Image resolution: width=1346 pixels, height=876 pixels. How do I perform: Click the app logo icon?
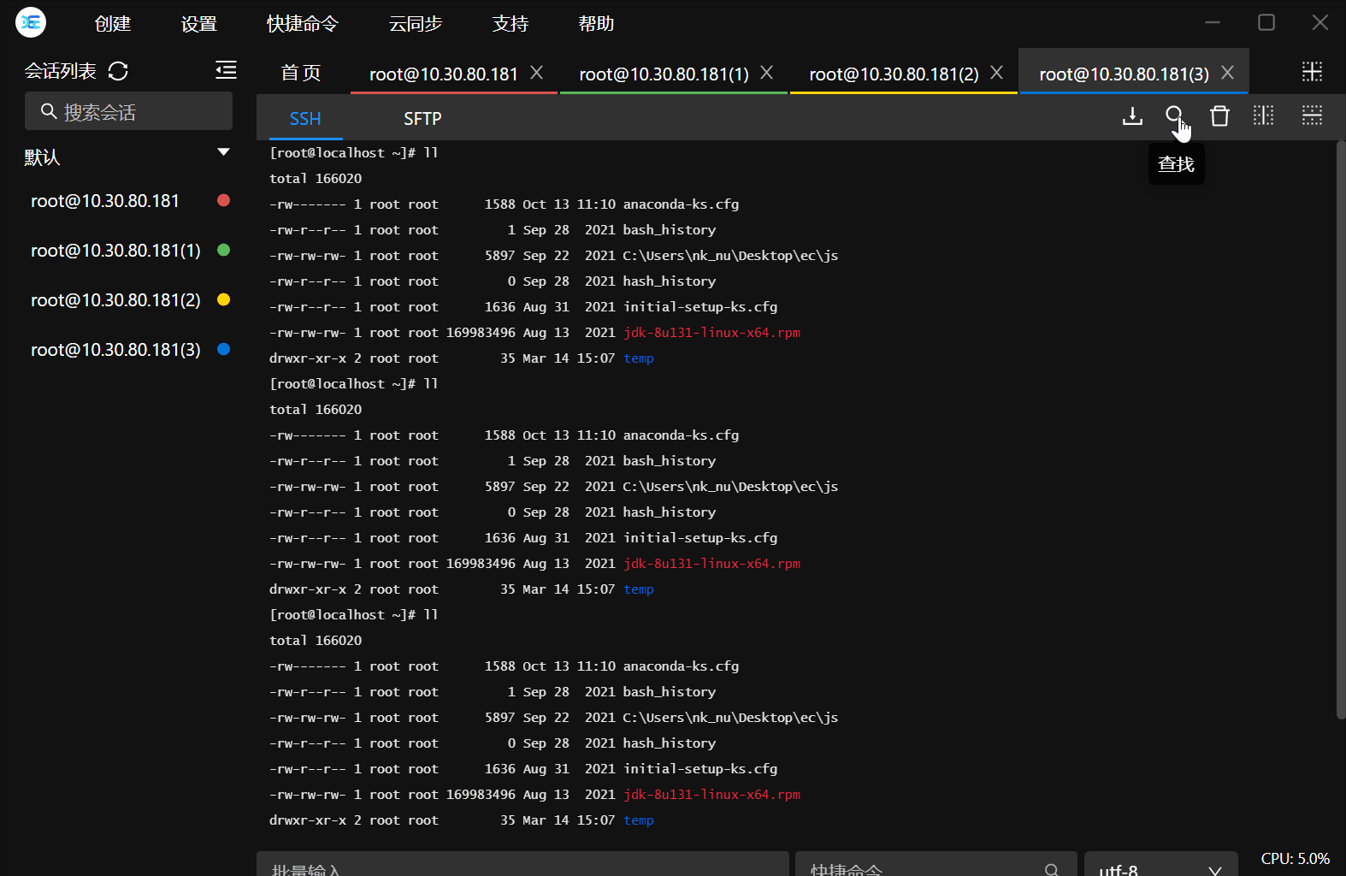click(31, 22)
